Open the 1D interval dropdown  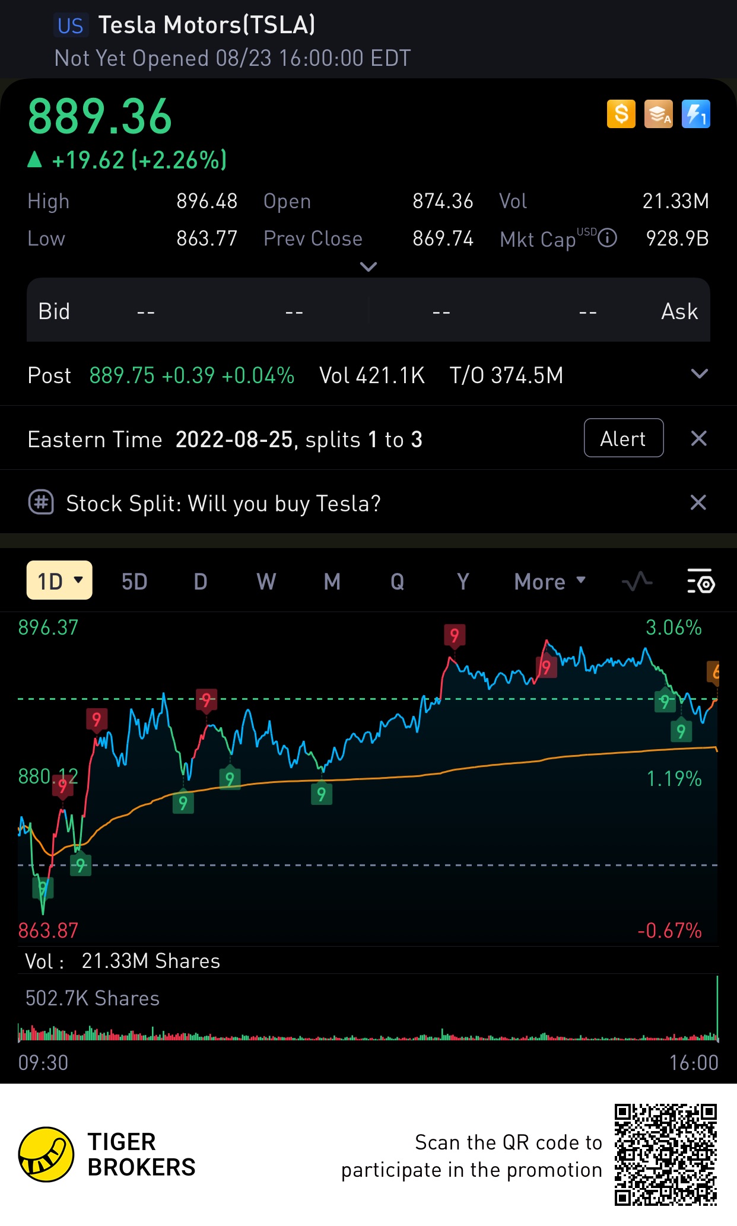coord(59,580)
